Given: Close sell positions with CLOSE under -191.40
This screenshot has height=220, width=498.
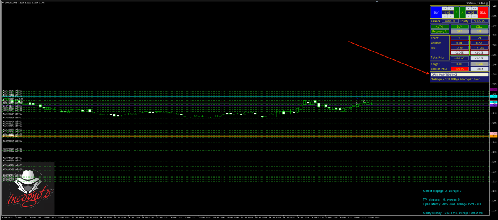Looking at the screenshot, I should [x=479, y=52].
